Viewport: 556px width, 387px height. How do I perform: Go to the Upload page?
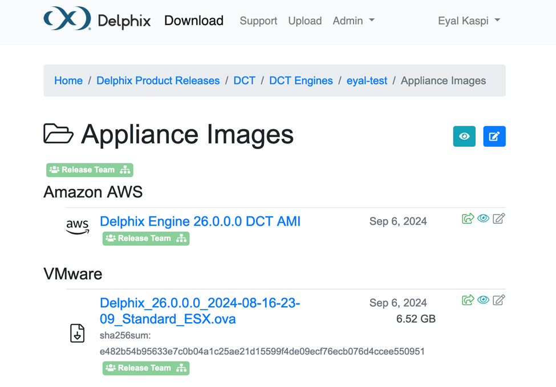pyautogui.click(x=305, y=20)
